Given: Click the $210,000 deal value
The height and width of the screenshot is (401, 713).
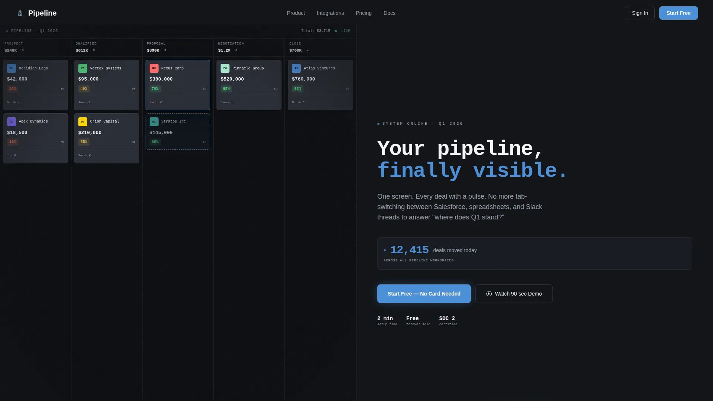Looking at the screenshot, I should pyautogui.click(x=90, y=133).
